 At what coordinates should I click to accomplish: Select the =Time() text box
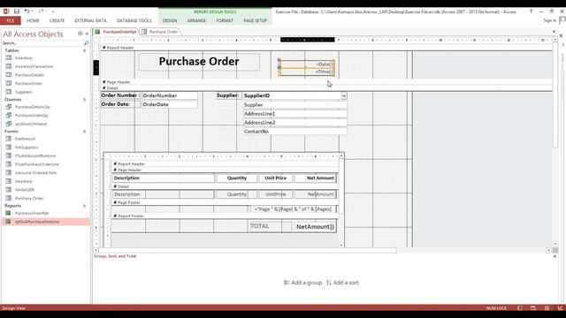(x=307, y=72)
